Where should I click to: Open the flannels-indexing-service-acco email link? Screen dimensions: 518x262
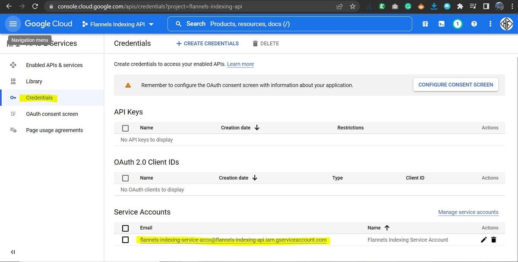233,240
